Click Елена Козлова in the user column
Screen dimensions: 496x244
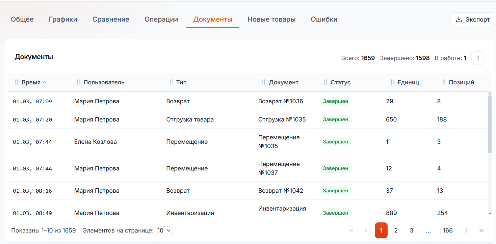click(96, 142)
